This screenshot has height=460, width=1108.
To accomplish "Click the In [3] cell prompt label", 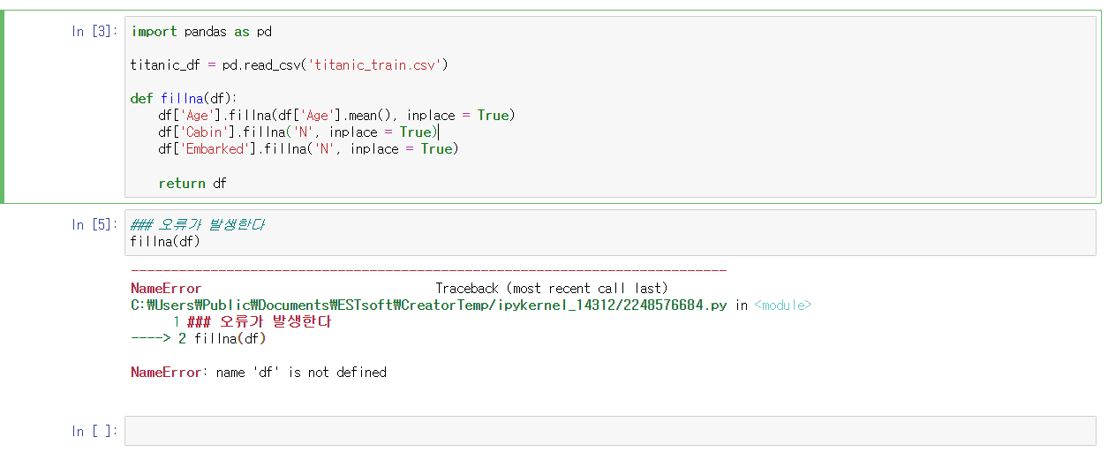I will pos(94,32).
